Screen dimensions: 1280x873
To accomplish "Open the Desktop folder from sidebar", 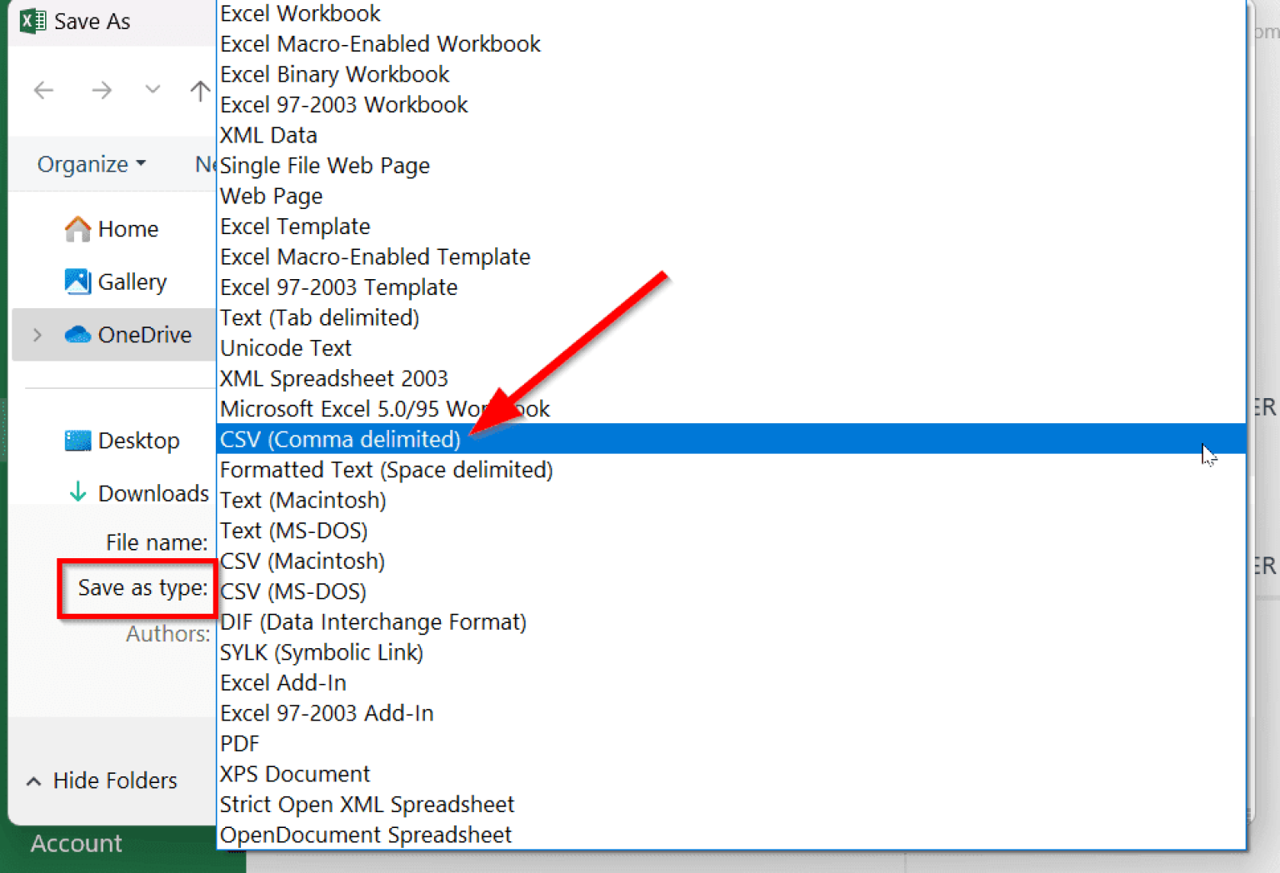I will pos(137,440).
